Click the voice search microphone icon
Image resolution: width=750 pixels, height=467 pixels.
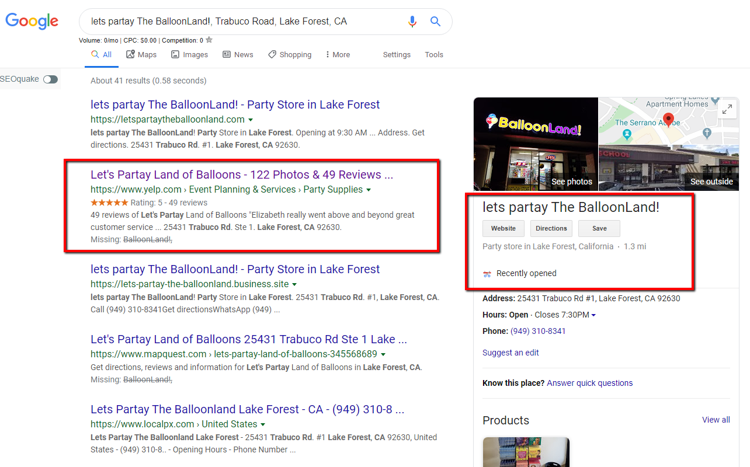tap(412, 22)
